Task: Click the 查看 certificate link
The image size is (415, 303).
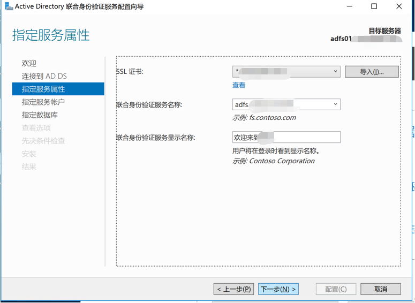Action: tap(239, 85)
